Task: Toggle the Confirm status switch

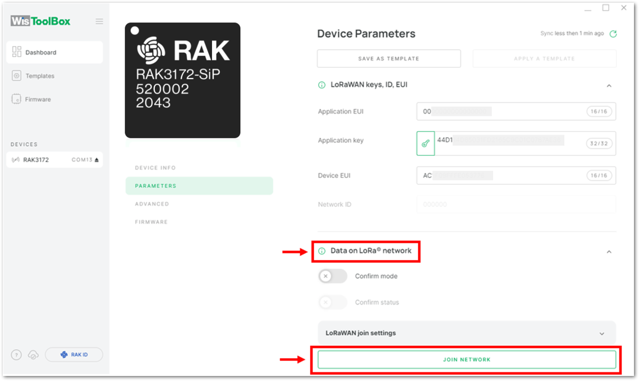Action: [333, 303]
